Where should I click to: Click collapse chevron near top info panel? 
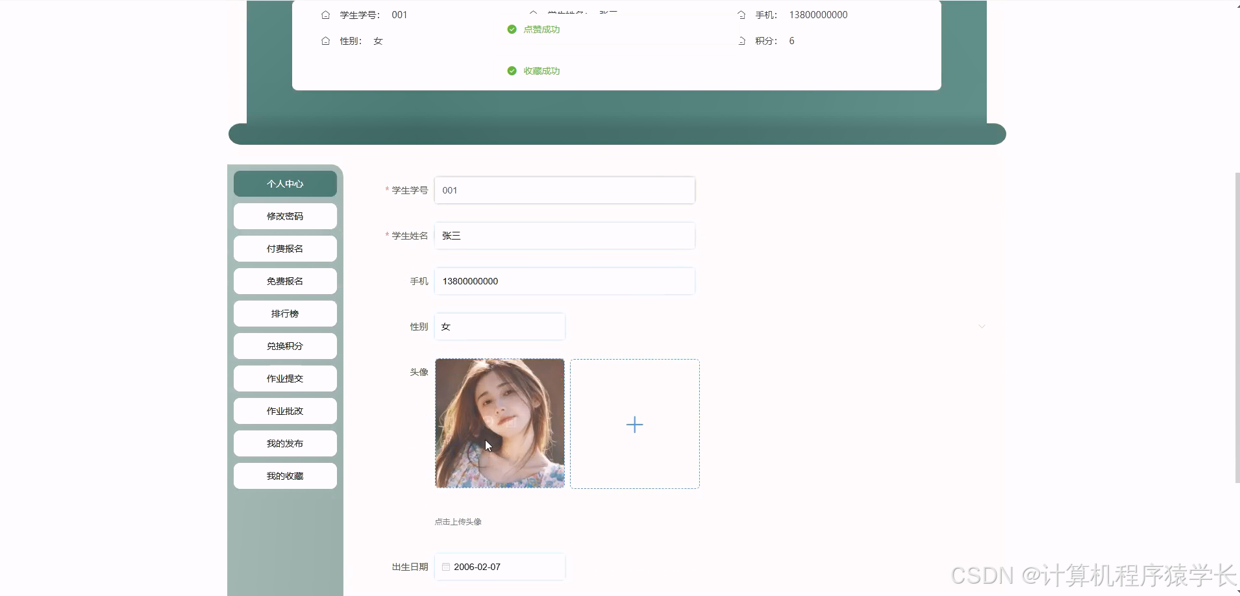pyautogui.click(x=534, y=12)
